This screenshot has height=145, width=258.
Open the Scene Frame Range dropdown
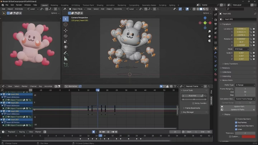[x=245, y=99]
